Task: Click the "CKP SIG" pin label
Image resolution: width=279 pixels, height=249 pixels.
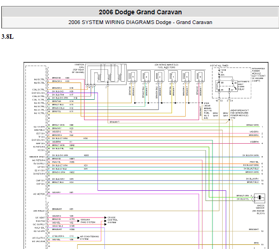Action: click(40, 184)
